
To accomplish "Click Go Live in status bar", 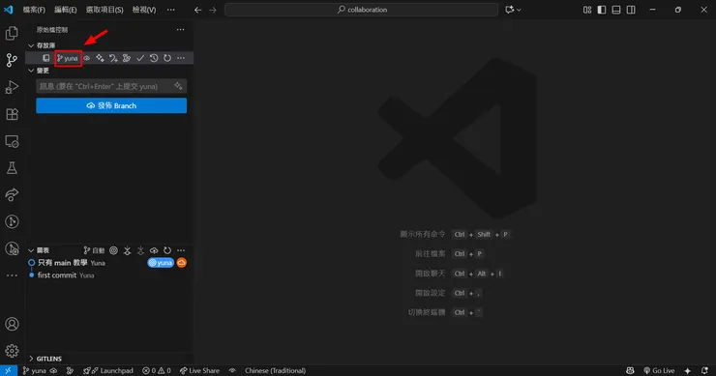I will click(x=659, y=370).
